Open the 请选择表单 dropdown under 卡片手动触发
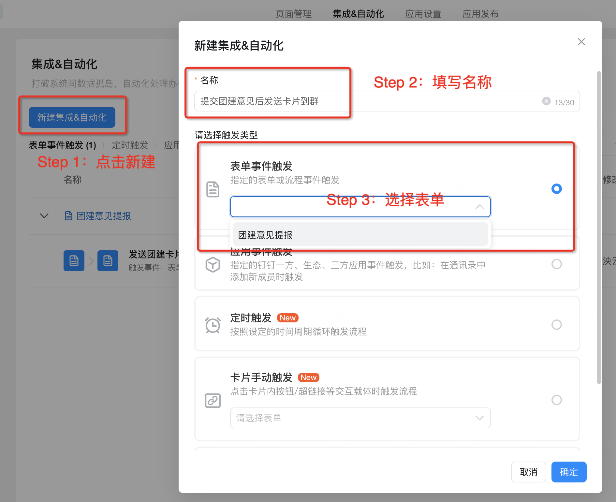Image resolution: width=616 pixels, height=502 pixels. pos(360,418)
